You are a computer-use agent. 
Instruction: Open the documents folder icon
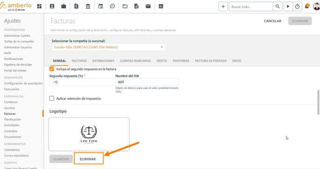tap(125, 6)
